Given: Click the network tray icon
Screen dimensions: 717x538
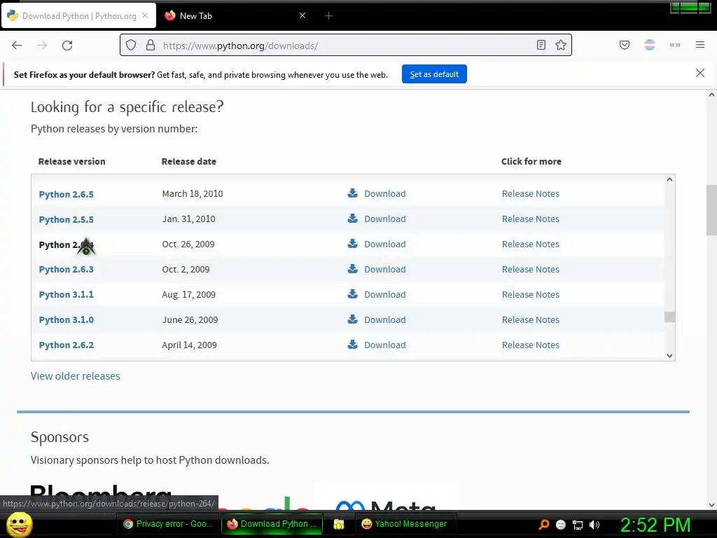Looking at the screenshot, I should pos(578,525).
